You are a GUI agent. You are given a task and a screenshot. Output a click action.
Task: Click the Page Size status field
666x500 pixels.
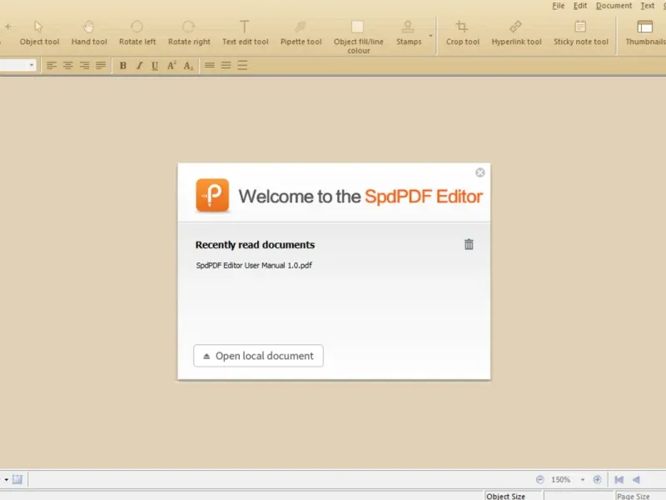[x=640, y=496]
